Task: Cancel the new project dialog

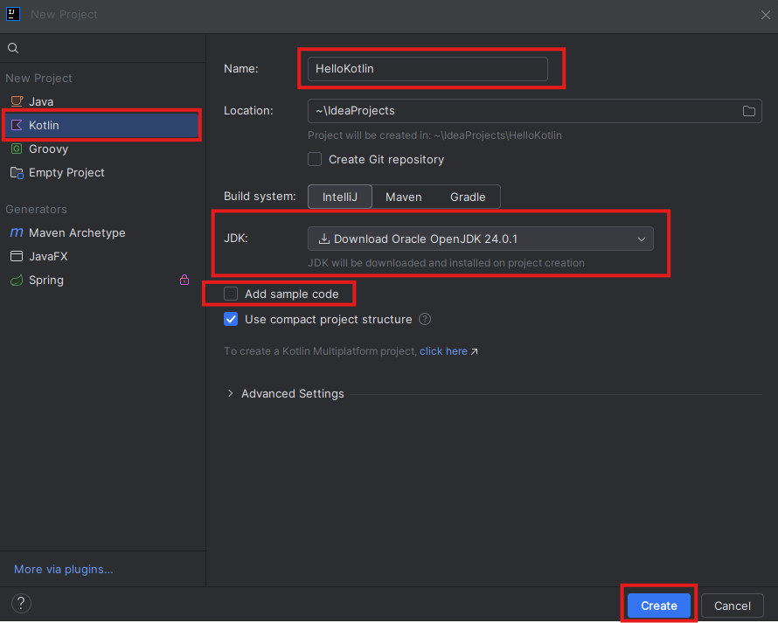Action: click(732, 606)
